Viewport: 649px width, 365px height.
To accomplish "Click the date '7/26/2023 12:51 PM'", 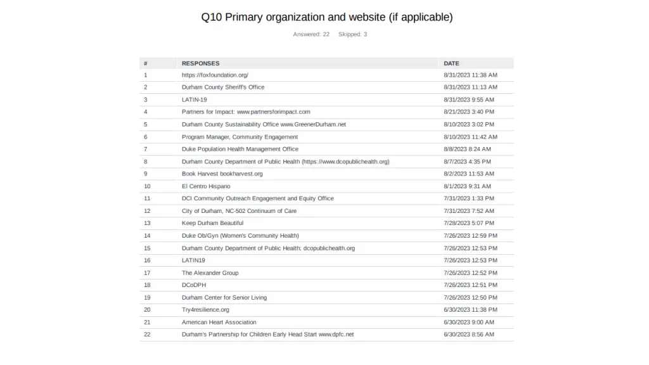I will click(471, 285).
